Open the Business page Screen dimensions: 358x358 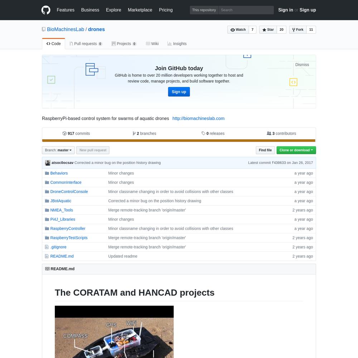90,10
